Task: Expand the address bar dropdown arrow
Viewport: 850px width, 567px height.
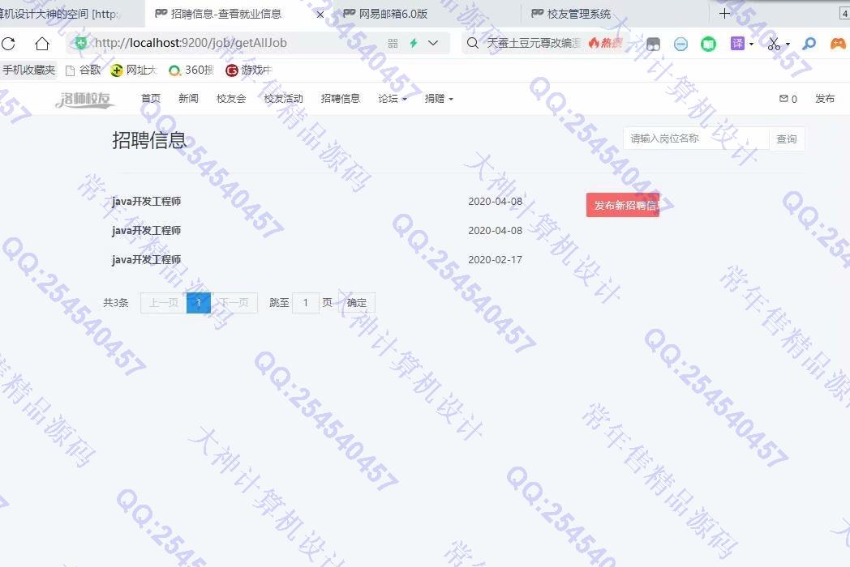Action: tap(433, 43)
